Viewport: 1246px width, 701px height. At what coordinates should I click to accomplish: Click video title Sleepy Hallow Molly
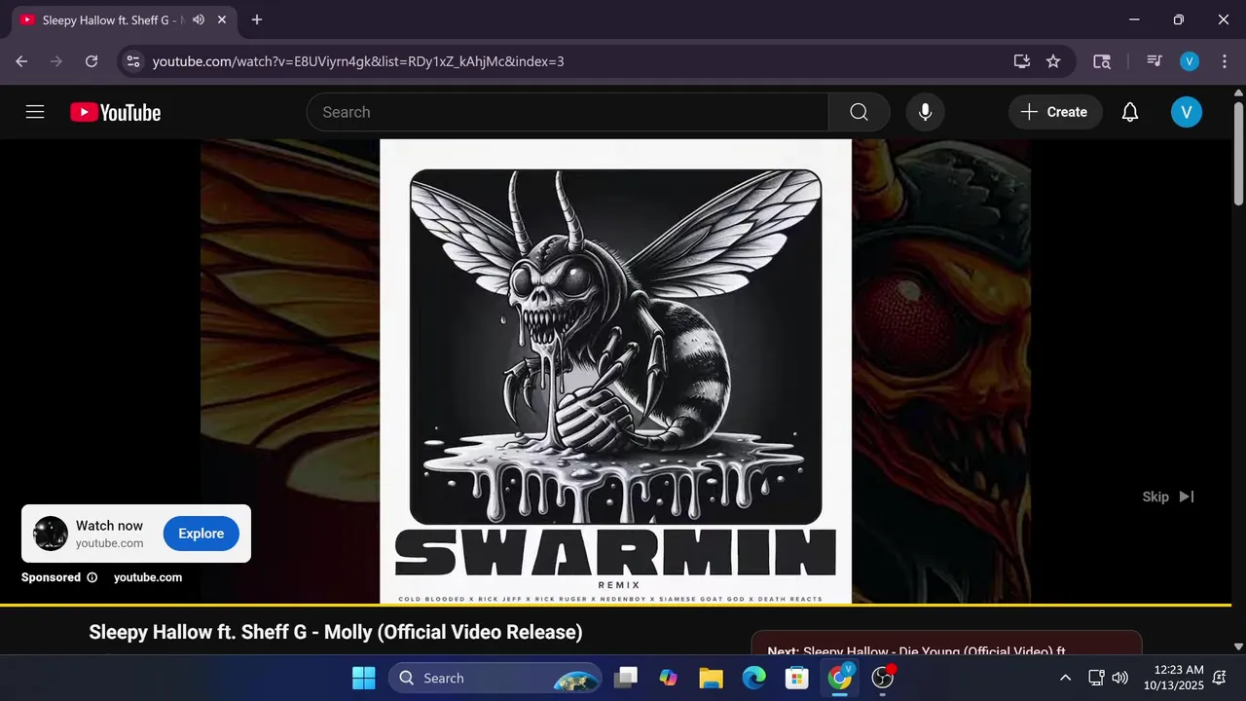(x=336, y=632)
